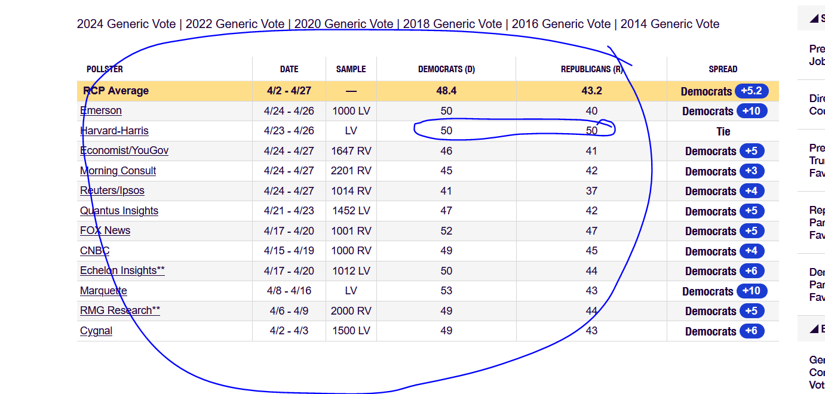825x394 pixels.
Task: Click the RMG Research +5 spread badge
Action: [x=752, y=311]
